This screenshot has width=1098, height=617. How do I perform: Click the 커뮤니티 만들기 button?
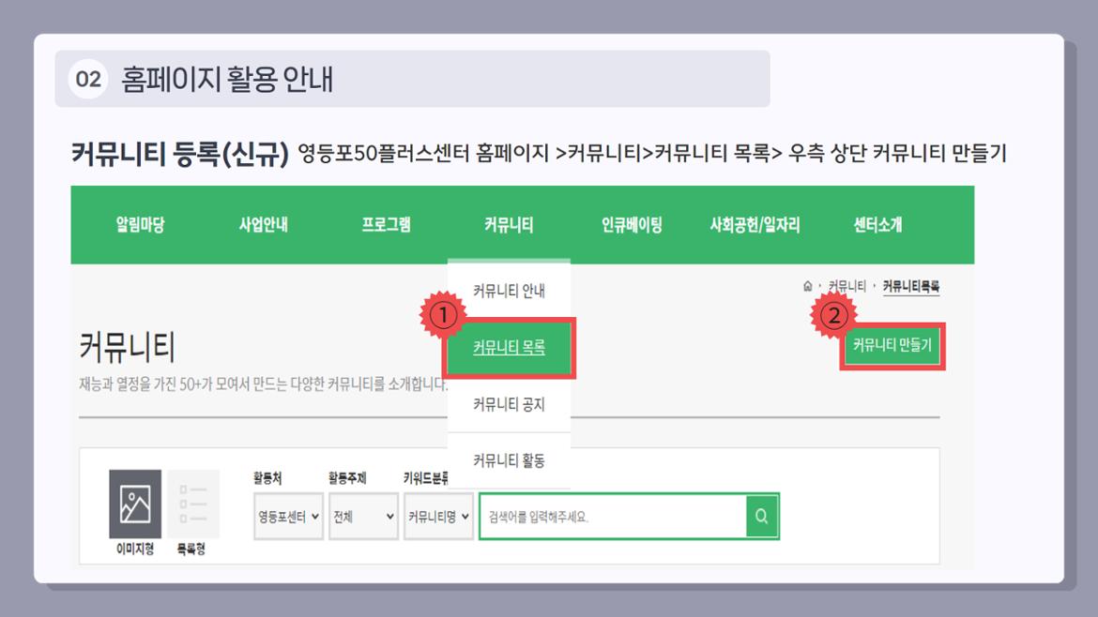(895, 345)
